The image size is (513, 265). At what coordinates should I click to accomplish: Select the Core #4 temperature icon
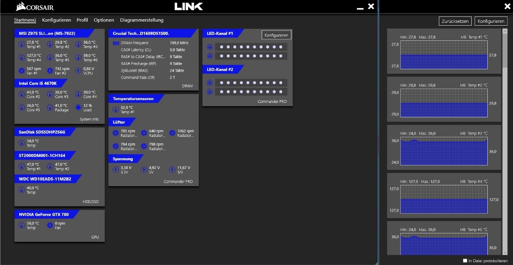pyautogui.click(x=78, y=94)
